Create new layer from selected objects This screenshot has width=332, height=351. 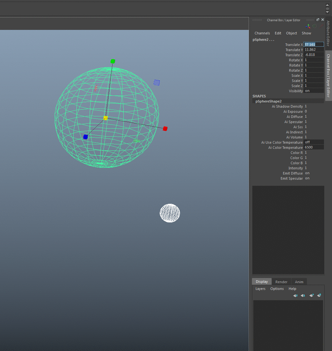pyautogui.click(x=319, y=295)
